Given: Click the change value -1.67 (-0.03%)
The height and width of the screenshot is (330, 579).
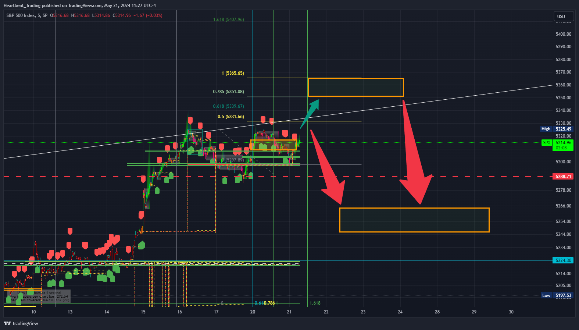Looking at the screenshot, I should pyautogui.click(x=148, y=15).
